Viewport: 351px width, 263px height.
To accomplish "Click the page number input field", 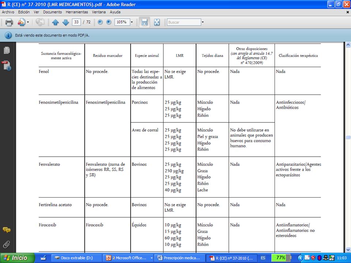I will click(76, 22).
